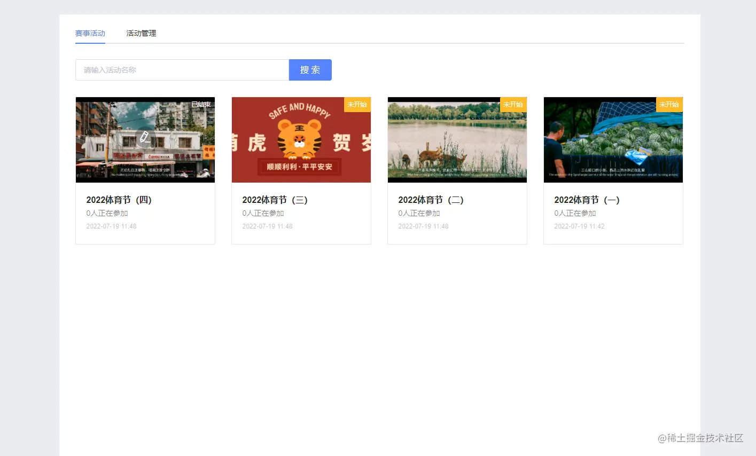Select the title 2022体育节（二）

pos(431,200)
